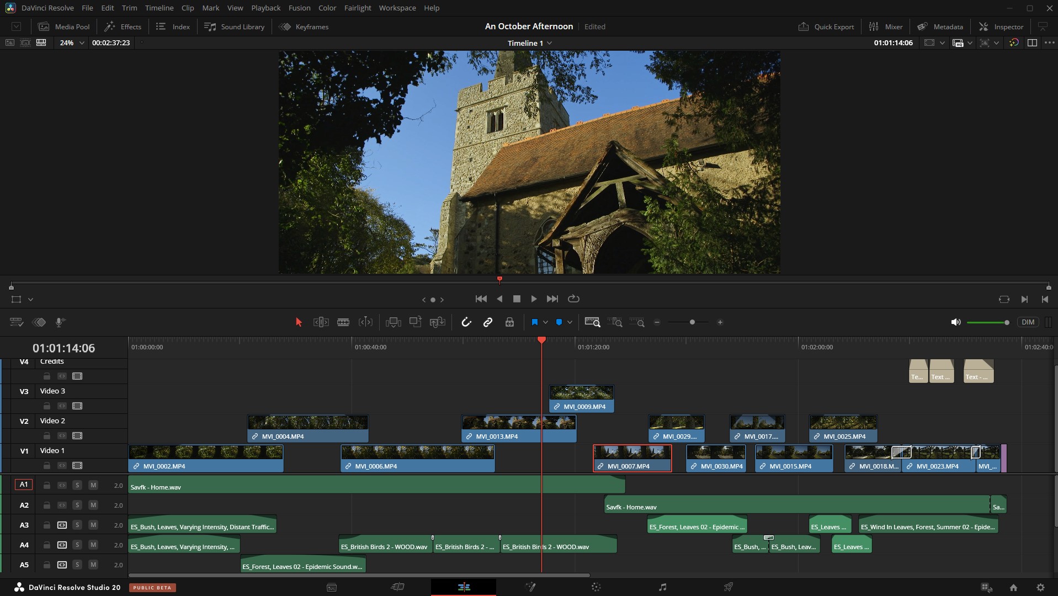
Task: Open the Fusion menu
Action: click(299, 8)
